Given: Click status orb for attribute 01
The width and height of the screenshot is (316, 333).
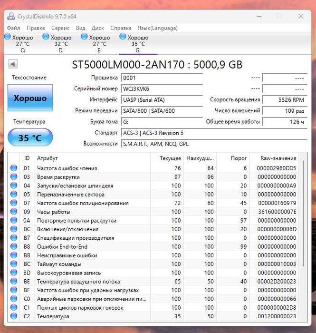Looking at the screenshot, I should (14, 168).
